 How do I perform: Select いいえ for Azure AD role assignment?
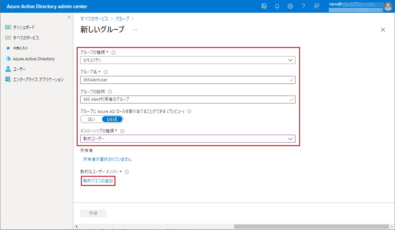[x=112, y=119]
